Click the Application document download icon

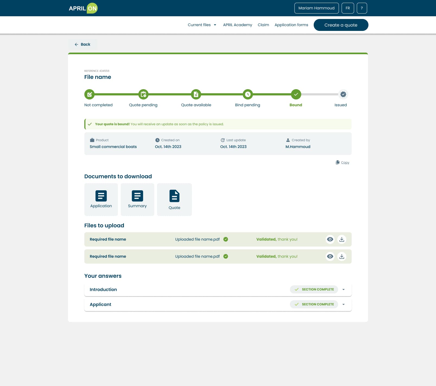click(x=101, y=196)
